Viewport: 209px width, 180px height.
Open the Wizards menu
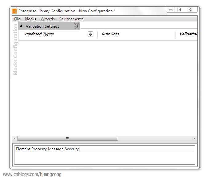[48, 19]
